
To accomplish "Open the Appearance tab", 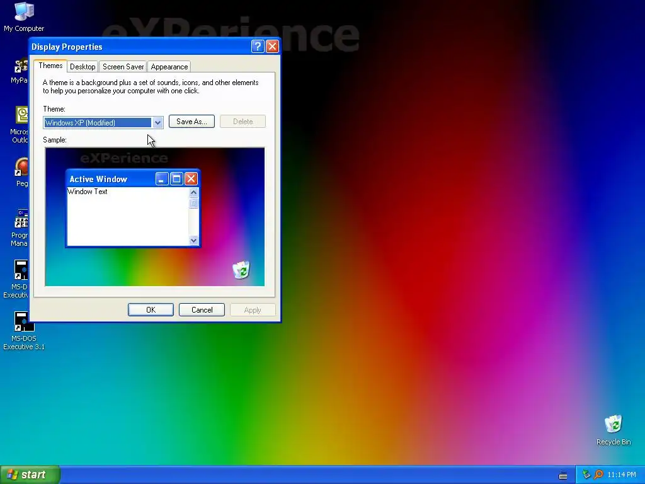I will tap(169, 67).
